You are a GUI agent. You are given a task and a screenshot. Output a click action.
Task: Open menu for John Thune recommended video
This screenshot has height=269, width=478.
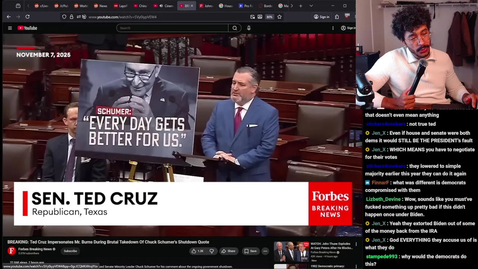pos(356,244)
